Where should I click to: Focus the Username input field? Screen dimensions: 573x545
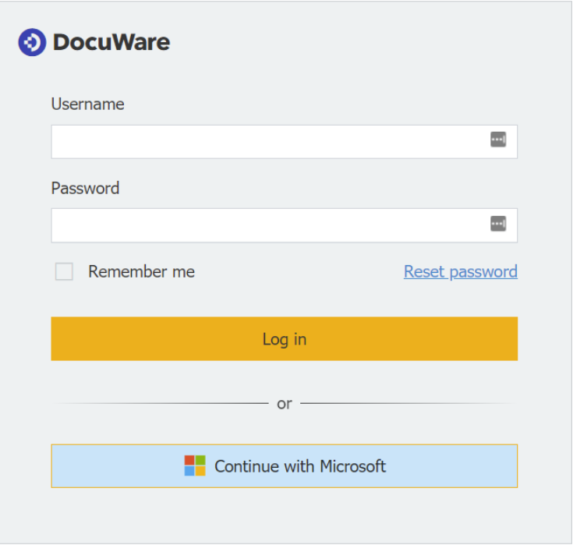pos(265,142)
